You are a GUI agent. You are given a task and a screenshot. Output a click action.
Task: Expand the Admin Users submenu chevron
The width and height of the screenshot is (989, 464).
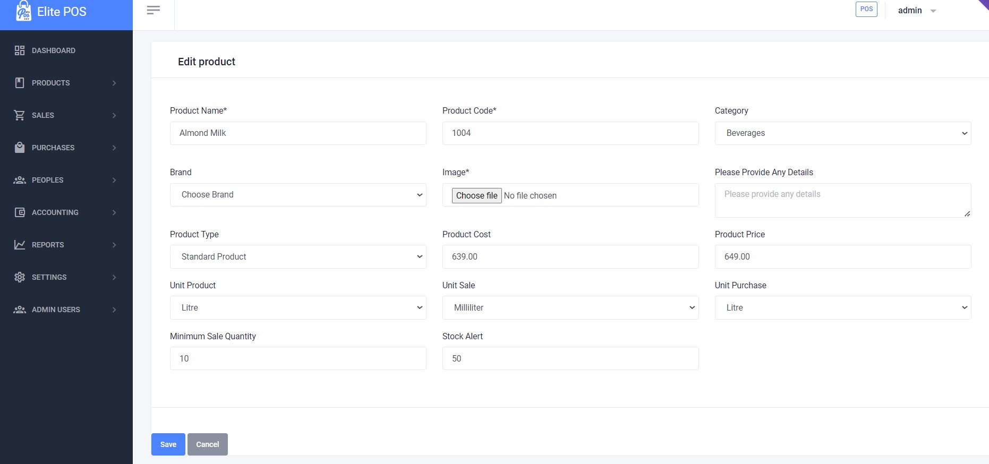[x=114, y=310]
